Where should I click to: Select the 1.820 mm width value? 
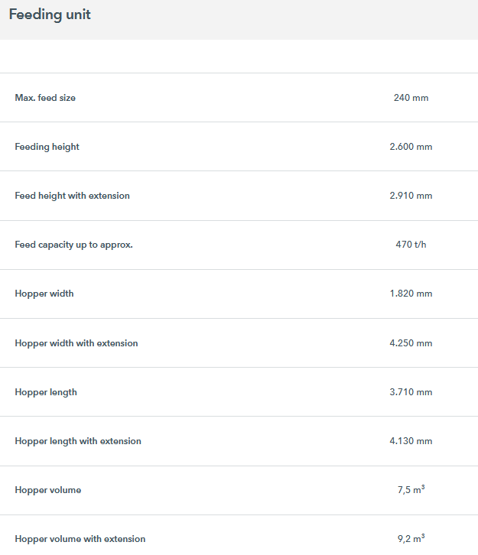point(411,294)
